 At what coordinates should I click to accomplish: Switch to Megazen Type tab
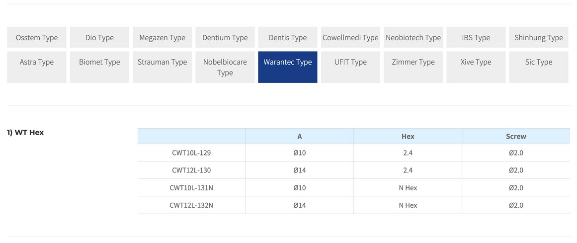[x=162, y=37]
